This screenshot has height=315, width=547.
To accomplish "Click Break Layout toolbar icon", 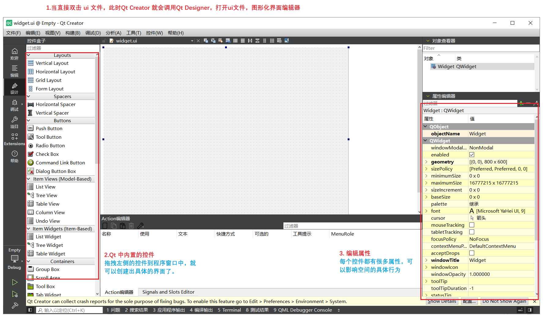I will pos(279,41).
